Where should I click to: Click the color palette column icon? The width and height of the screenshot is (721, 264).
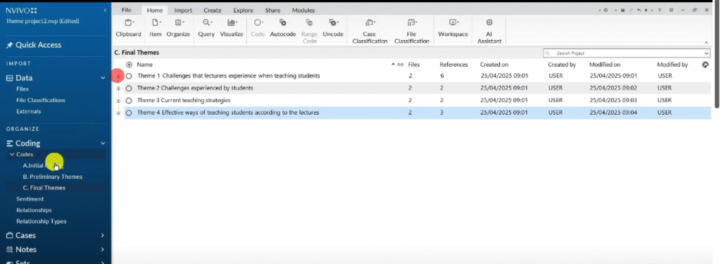click(x=706, y=65)
